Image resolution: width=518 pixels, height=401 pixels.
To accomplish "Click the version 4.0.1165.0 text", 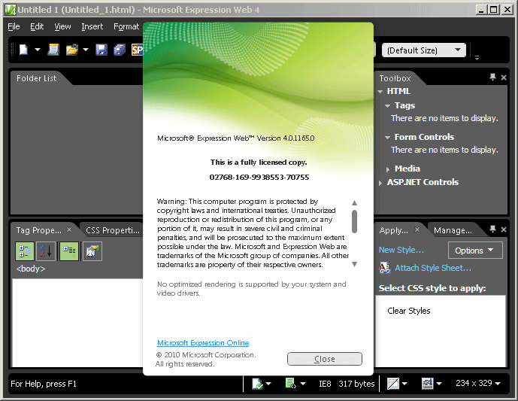I will pyautogui.click(x=298, y=138).
